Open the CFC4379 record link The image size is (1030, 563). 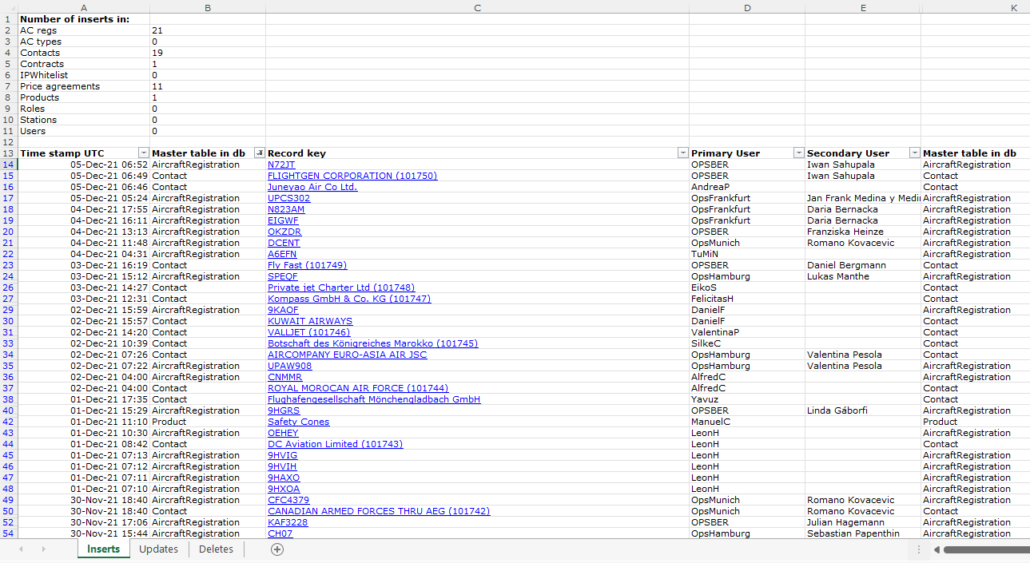pyautogui.click(x=288, y=500)
